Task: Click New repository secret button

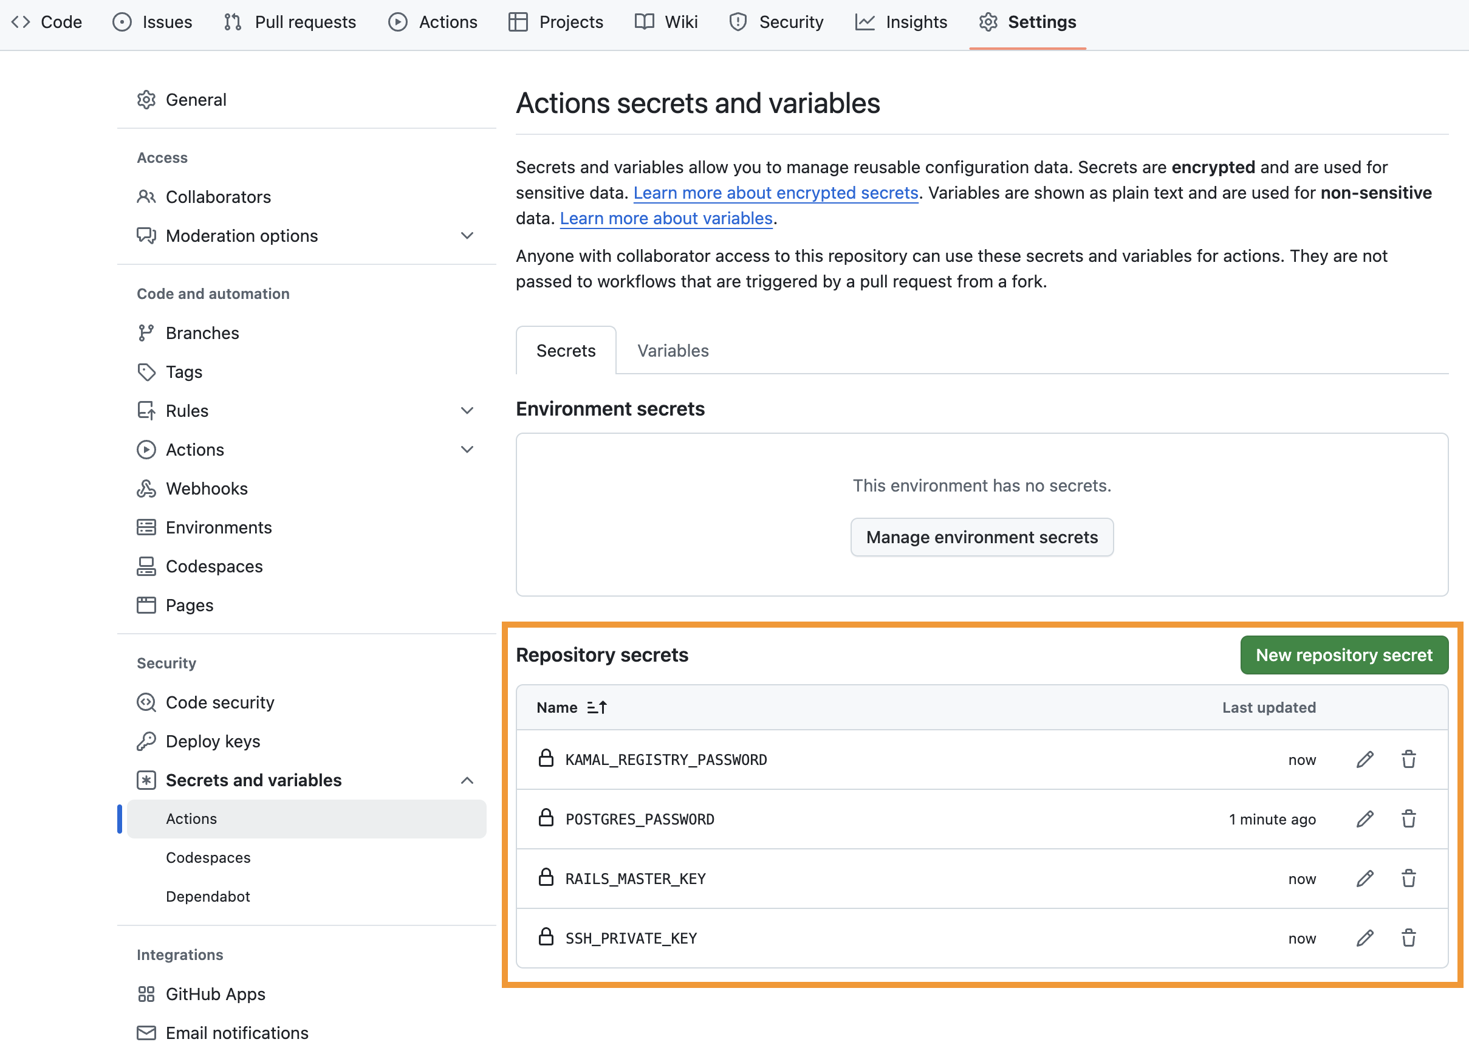Action: [1344, 655]
